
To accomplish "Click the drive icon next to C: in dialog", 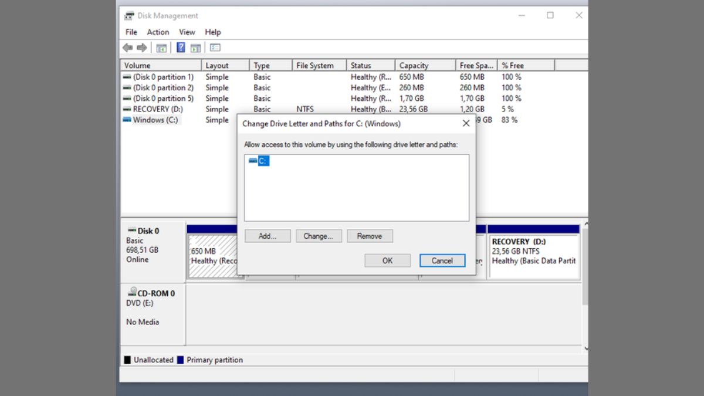I will [x=253, y=160].
